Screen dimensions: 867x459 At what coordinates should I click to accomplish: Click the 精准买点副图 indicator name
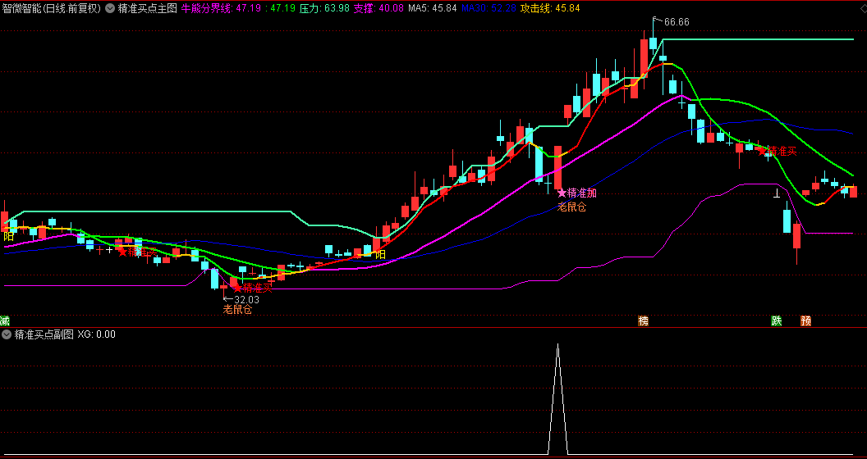click(44, 334)
